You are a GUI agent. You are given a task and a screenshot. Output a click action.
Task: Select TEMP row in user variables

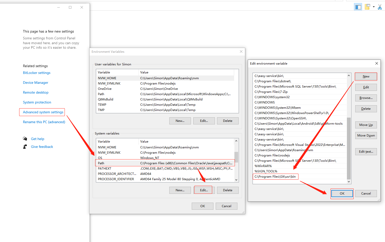click(165, 105)
